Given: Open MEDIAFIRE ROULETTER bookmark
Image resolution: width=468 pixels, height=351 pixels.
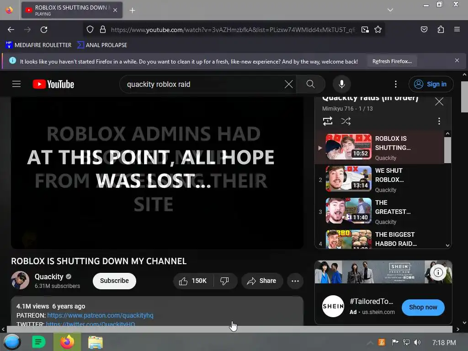Looking at the screenshot, I should tap(38, 45).
